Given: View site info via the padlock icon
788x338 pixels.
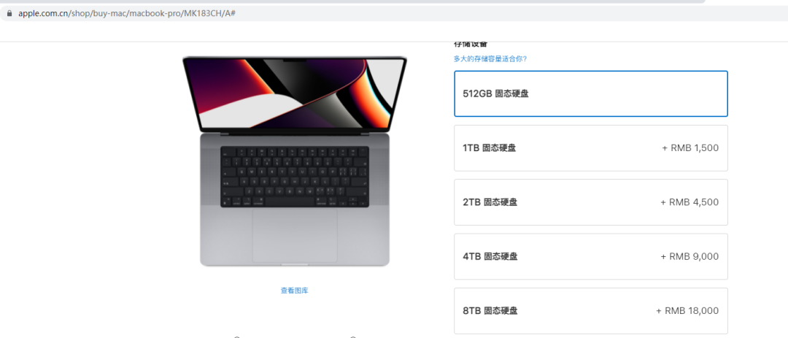Looking at the screenshot, I should click(9, 14).
